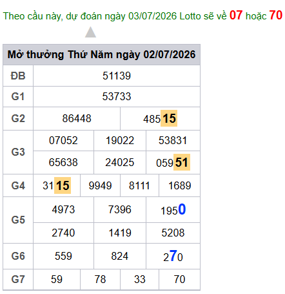Select the G7 row label
The height and width of the screenshot is (294, 285).
point(18,279)
